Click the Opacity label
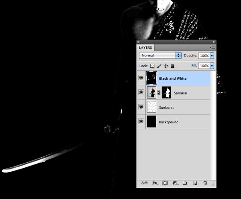The height and width of the screenshot is (199, 241). click(x=190, y=56)
